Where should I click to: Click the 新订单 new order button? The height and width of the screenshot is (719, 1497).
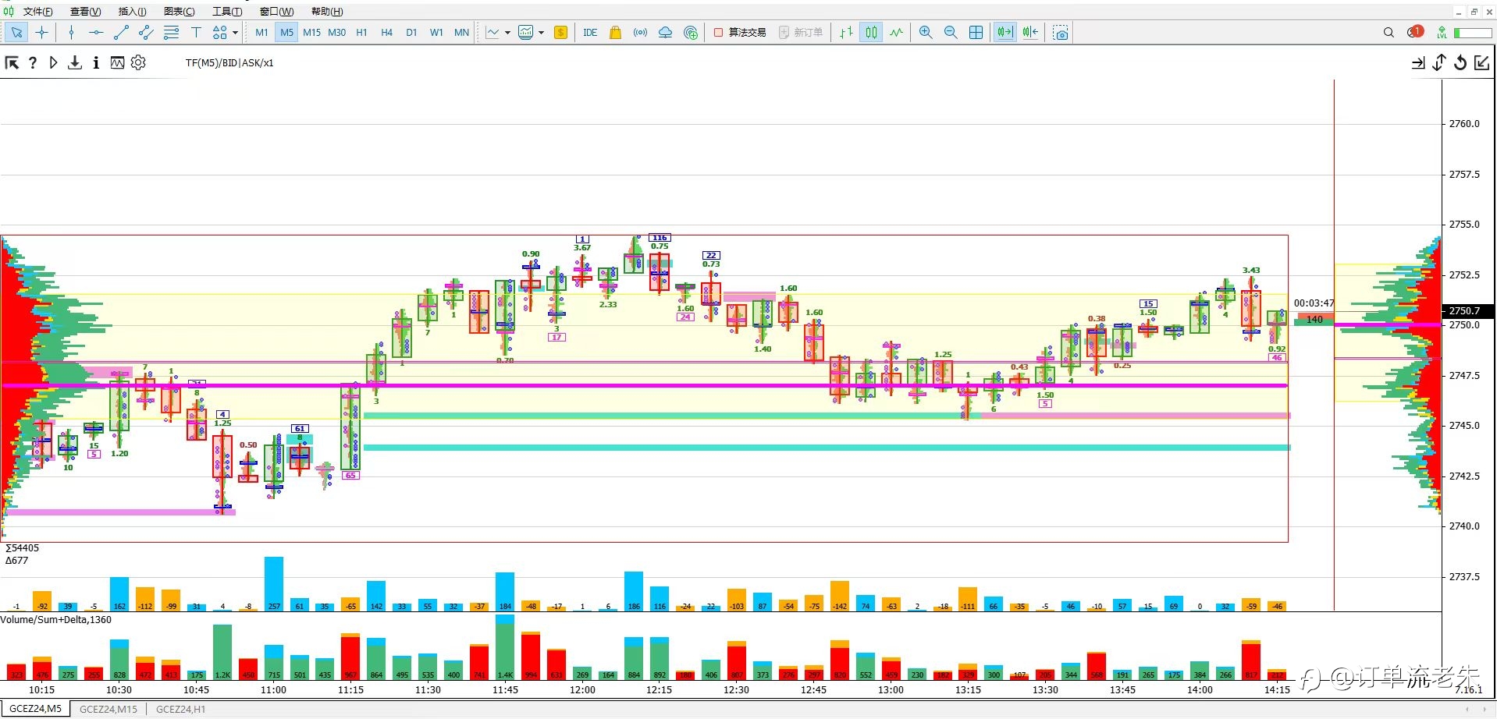coord(801,32)
